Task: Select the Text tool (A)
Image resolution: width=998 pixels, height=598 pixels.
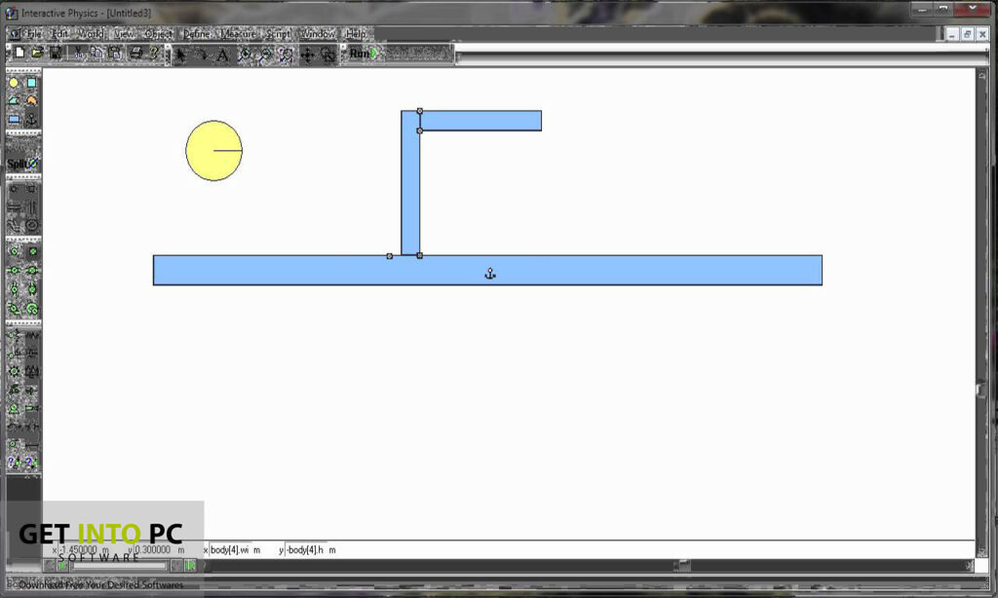Action: 222,56
